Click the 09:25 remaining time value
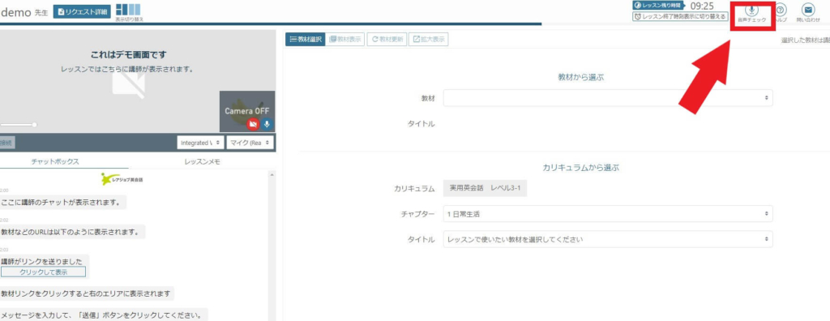 click(x=702, y=6)
